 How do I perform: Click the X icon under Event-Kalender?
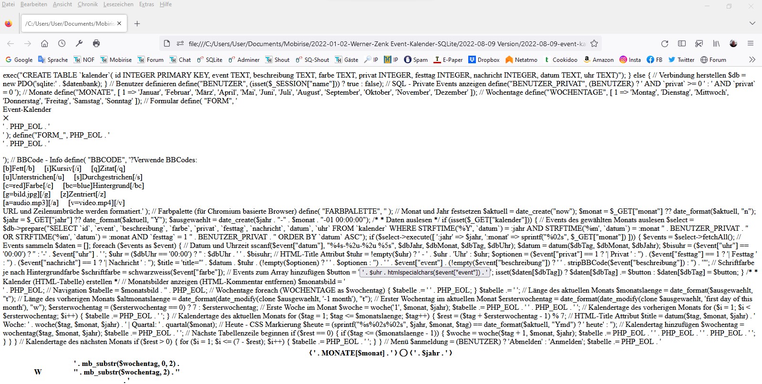point(6,118)
